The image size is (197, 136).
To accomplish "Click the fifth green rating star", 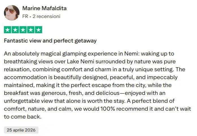I will 38,30.
